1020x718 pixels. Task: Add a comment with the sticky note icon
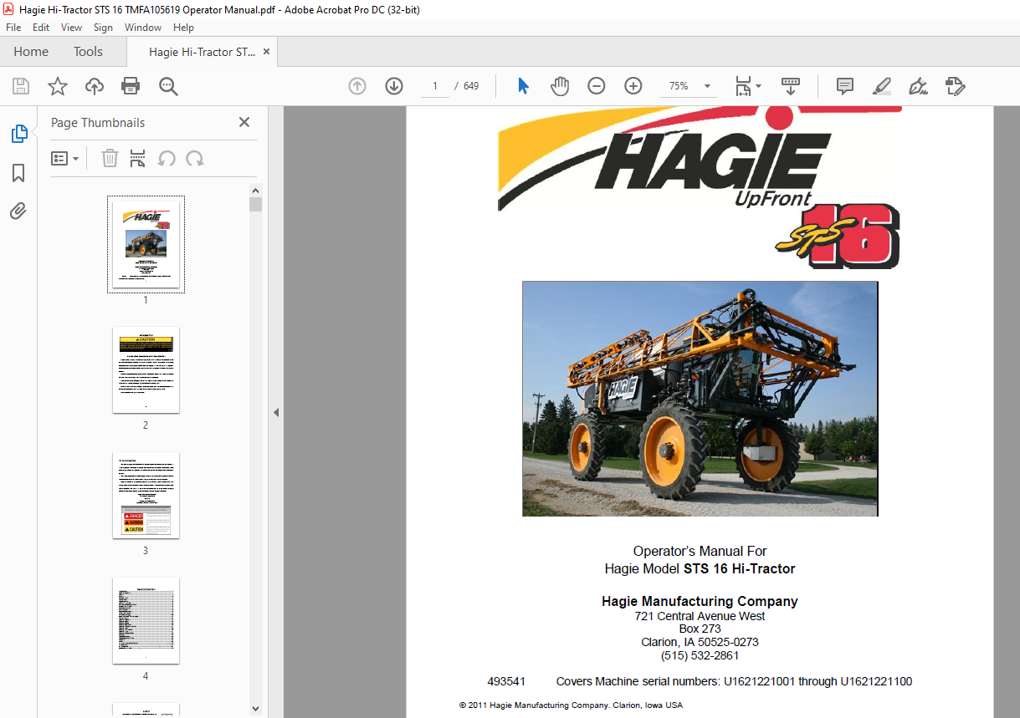(845, 86)
